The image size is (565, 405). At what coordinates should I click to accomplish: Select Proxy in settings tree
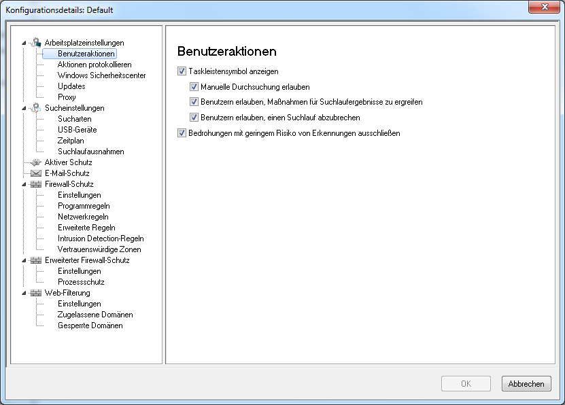click(x=67, y=97)
